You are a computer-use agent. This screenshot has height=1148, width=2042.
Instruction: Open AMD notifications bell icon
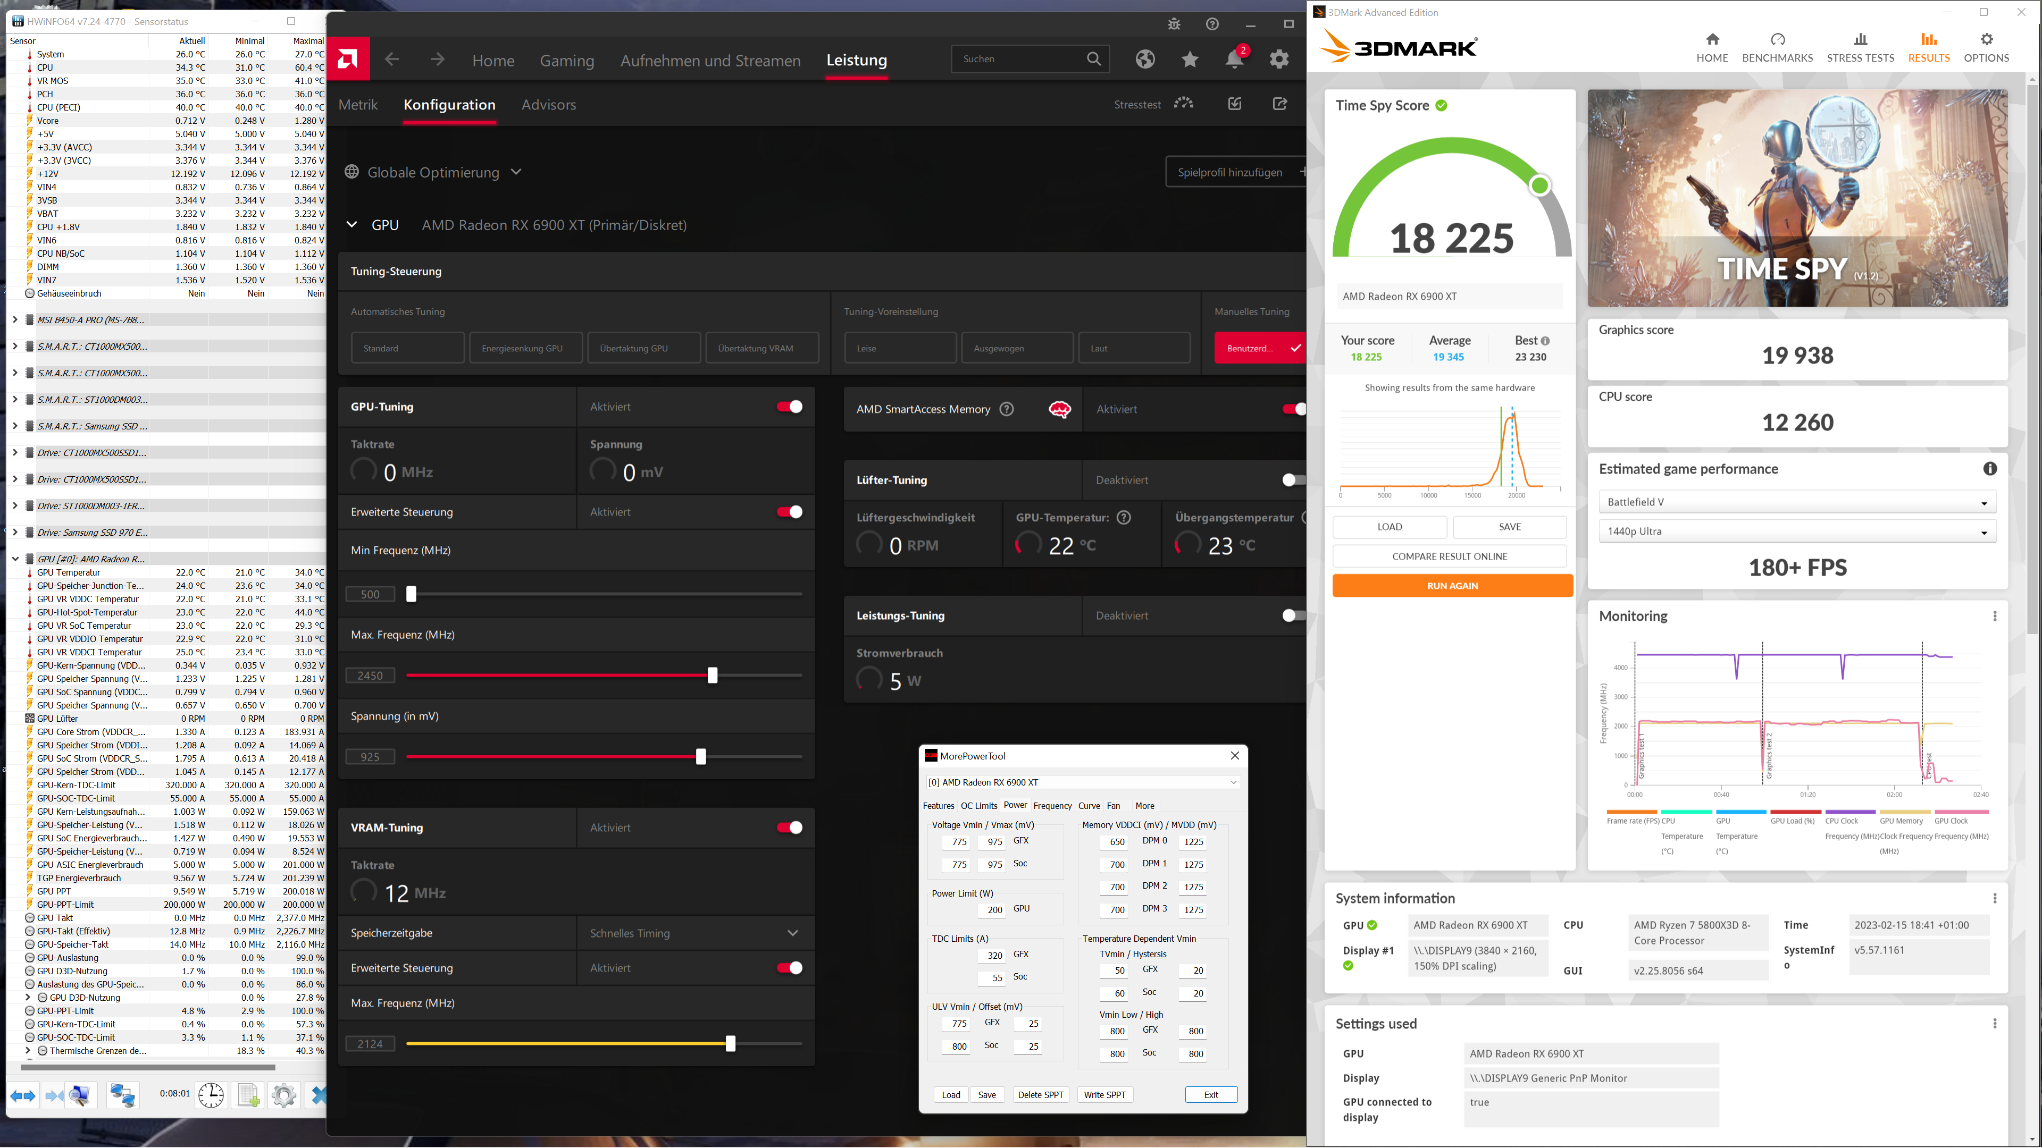pos(1234,60)
